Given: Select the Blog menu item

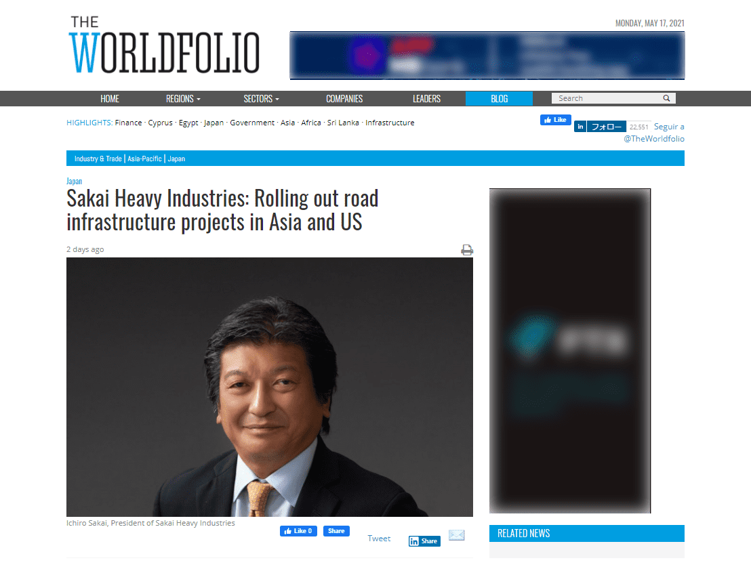Looking at the screenshot, I should (499, 99).
